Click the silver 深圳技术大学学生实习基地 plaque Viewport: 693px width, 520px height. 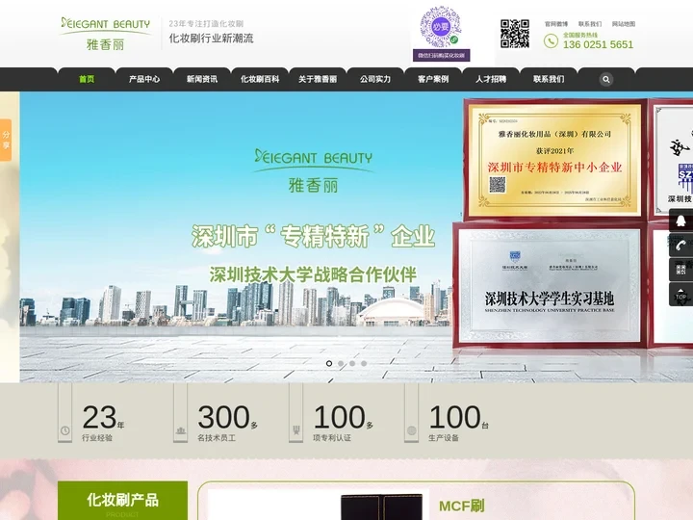click(x=550, y=285)
